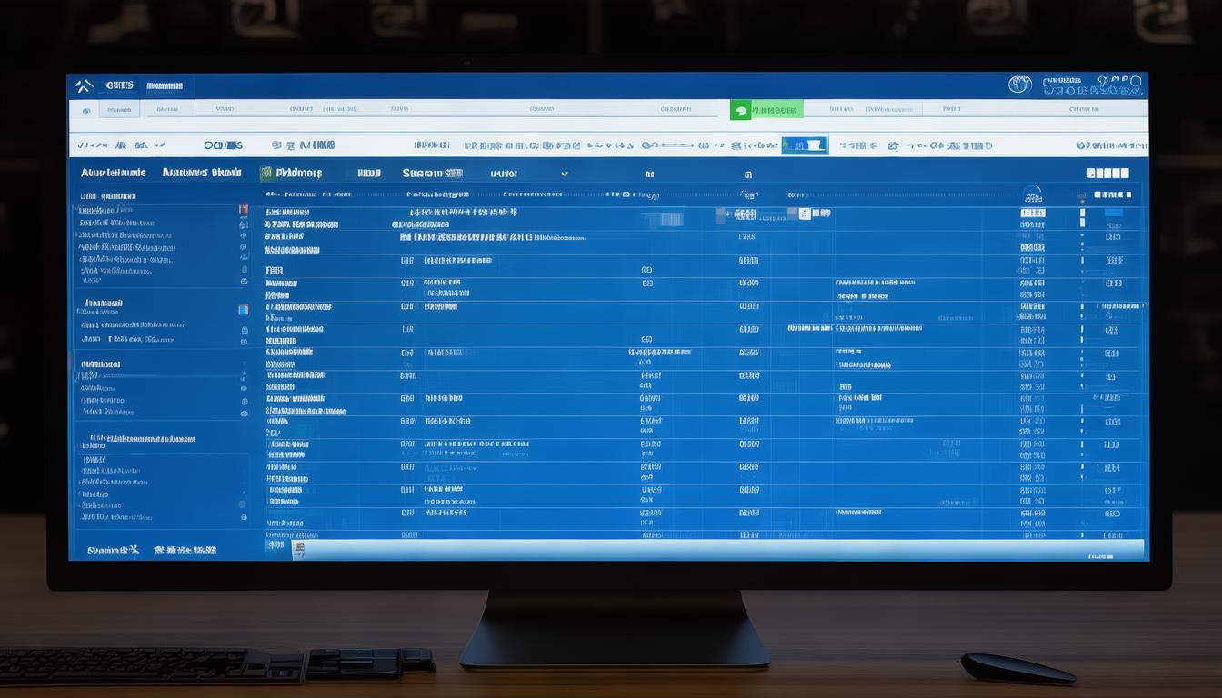This screenshot has height=698, width=1222.
Task: Click the round icon in the table's column header
Action: pyautogui.click(x=1032, y=194)
